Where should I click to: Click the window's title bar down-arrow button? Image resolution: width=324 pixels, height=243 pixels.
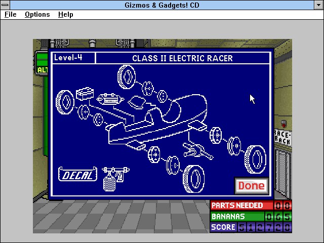pyautogui.click(x=319, y=5)
